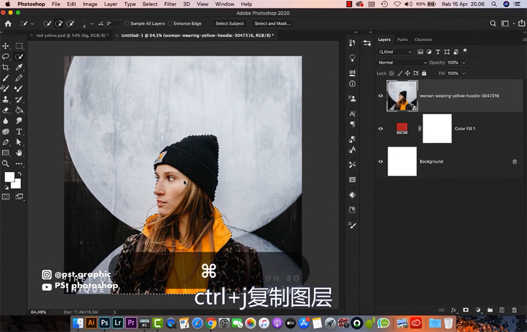Create a new layer
The width and height of the screenshot is (527, 332).
click(502, 310)
